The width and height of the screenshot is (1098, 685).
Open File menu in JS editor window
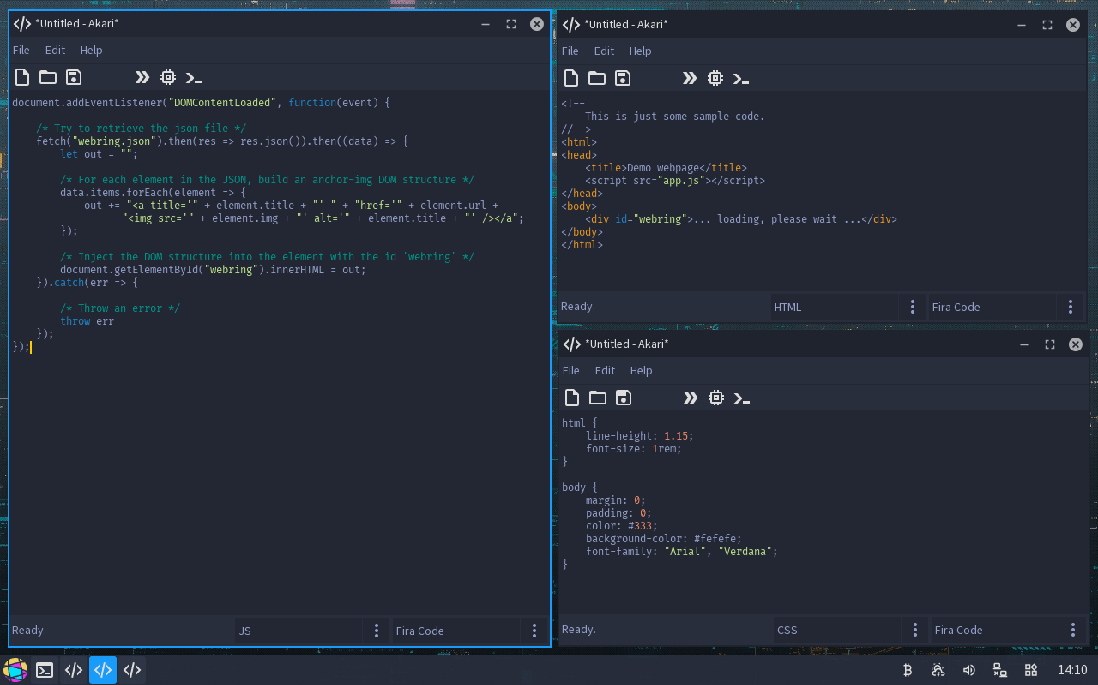point(21,50)
